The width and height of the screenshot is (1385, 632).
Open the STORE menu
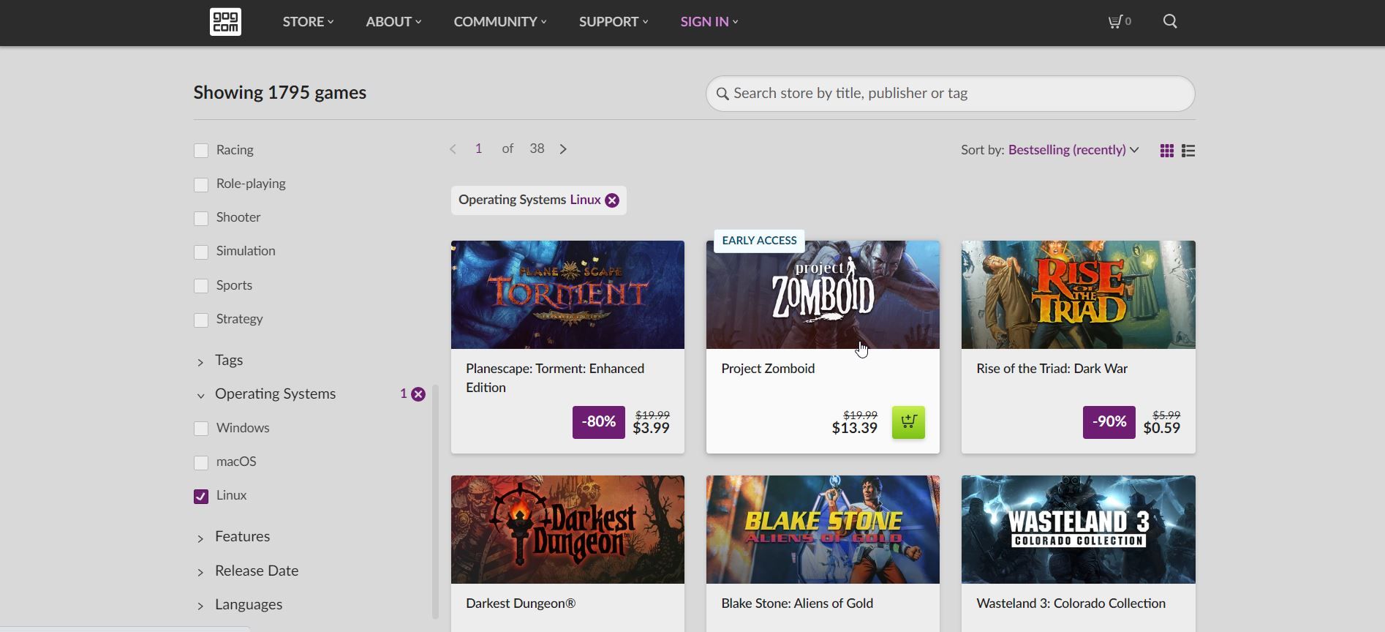click(308, 22)
